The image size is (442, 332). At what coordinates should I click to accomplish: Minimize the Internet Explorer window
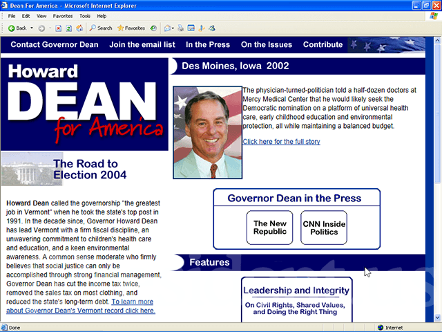416,6
